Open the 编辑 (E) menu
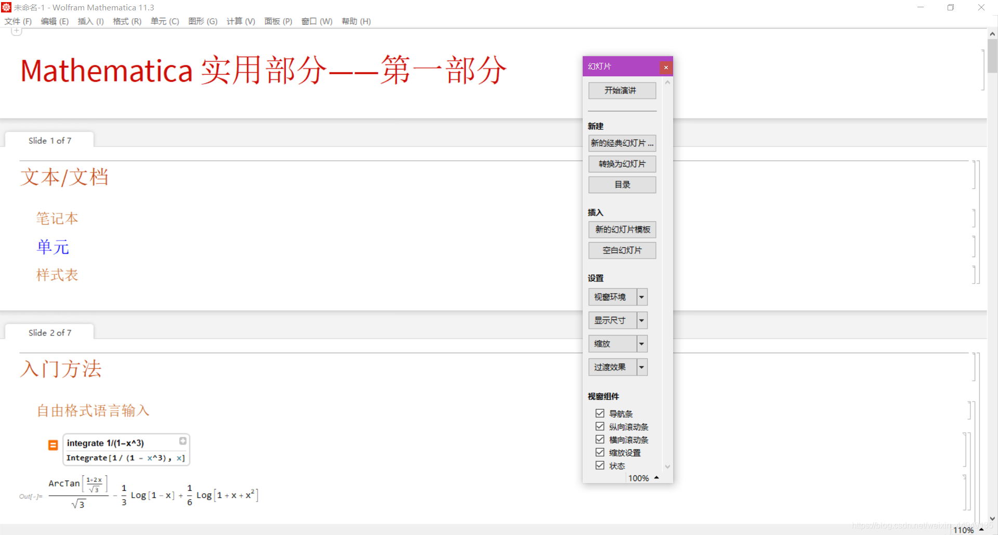Viewport: 998px width, 535px height. click(55, 21)
